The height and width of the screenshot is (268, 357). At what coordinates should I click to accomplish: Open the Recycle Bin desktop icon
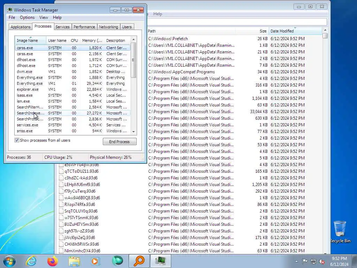click(x=340, y=232)
